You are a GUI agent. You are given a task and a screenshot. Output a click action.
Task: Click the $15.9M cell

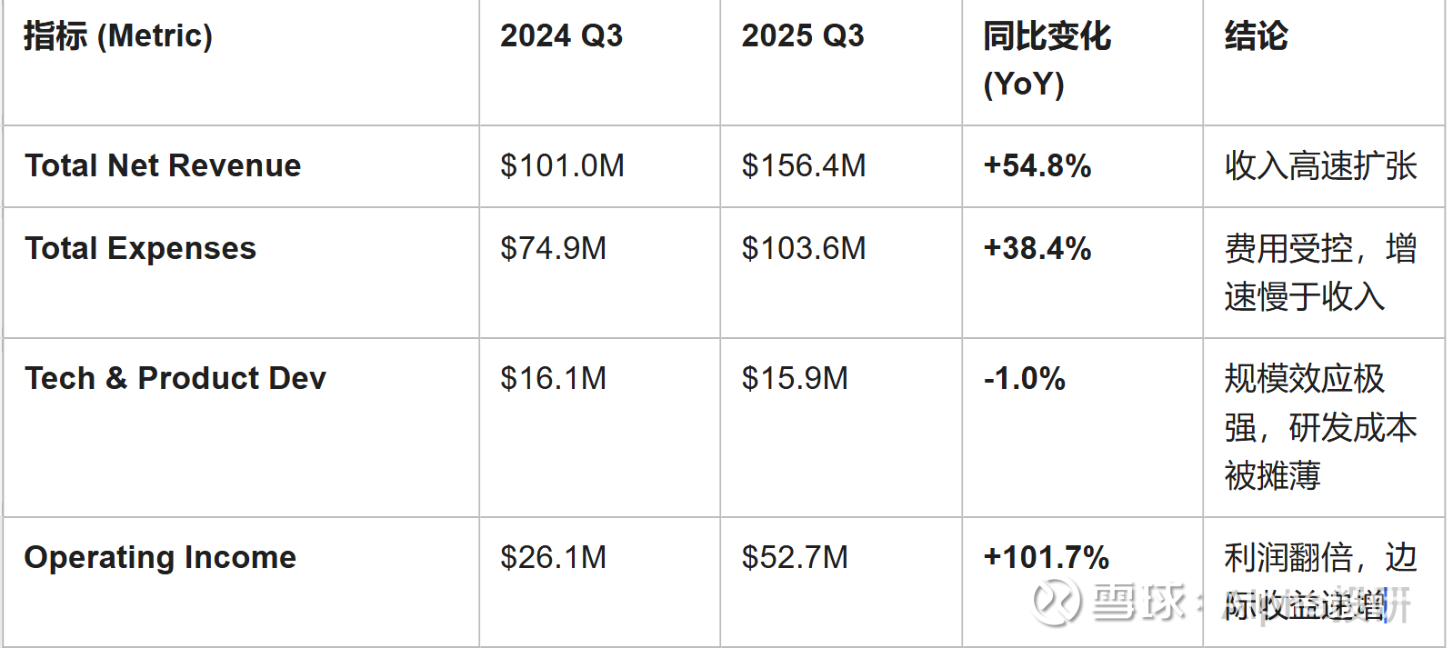[x=794, y=378]
